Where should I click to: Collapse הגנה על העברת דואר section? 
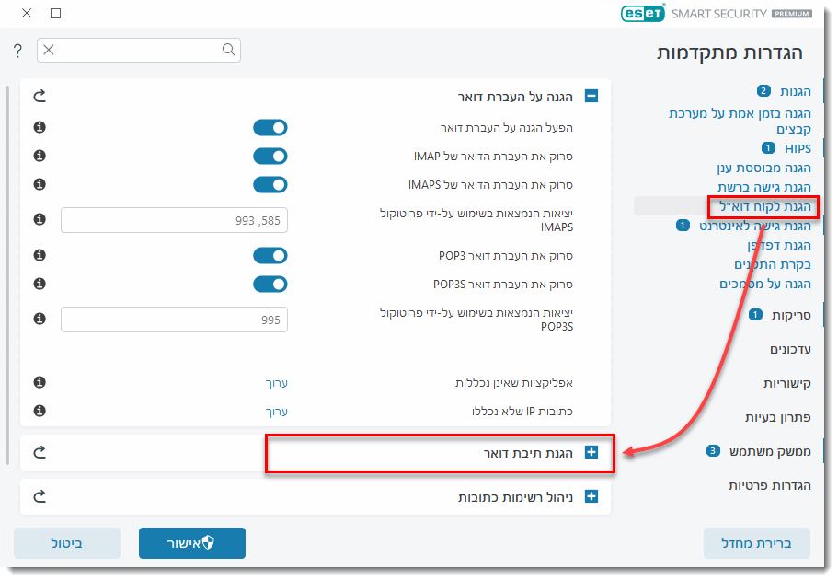591,97
